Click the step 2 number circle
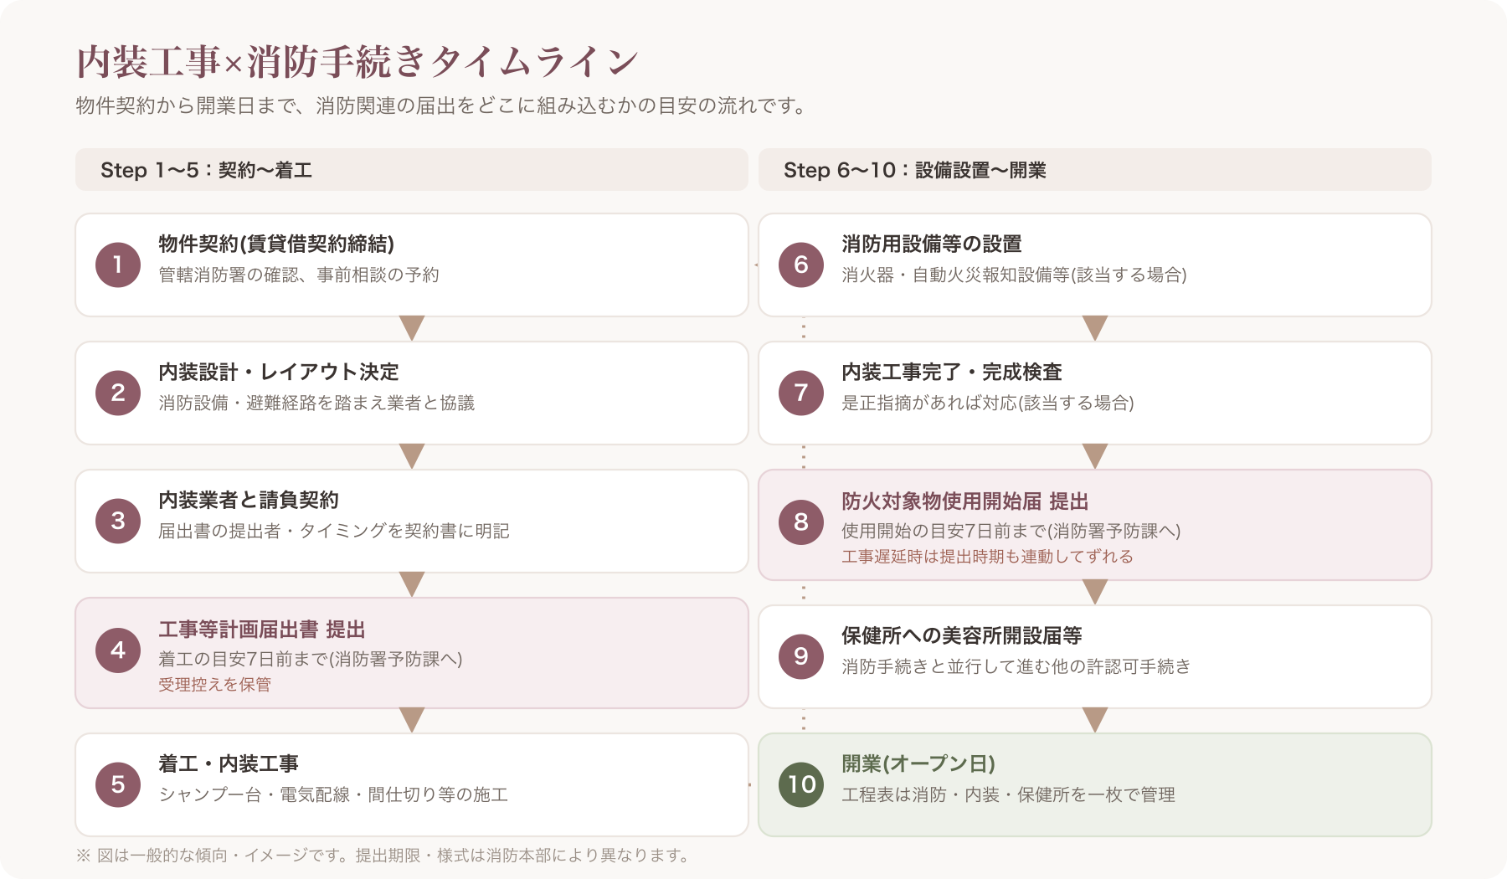 pyautogui.click(x=118, y=393)
